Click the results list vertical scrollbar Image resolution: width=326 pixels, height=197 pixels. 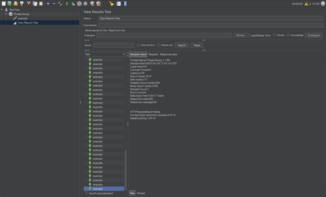[126, 169]
